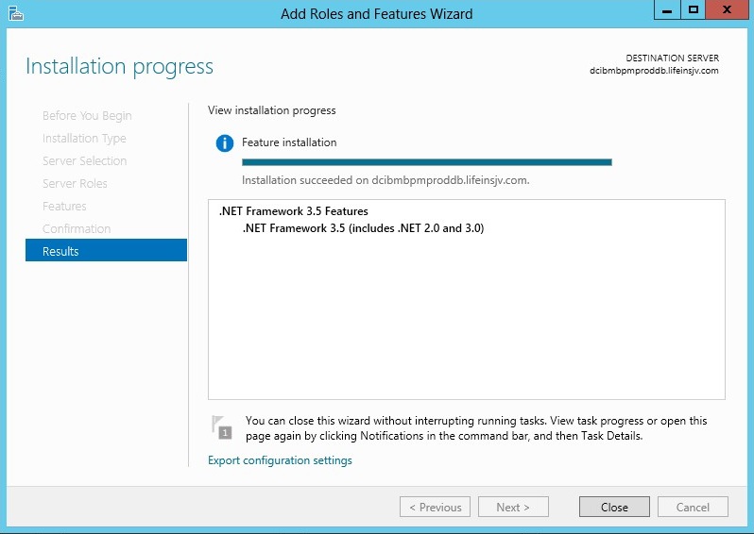Select the Before You Begin step

87,116
